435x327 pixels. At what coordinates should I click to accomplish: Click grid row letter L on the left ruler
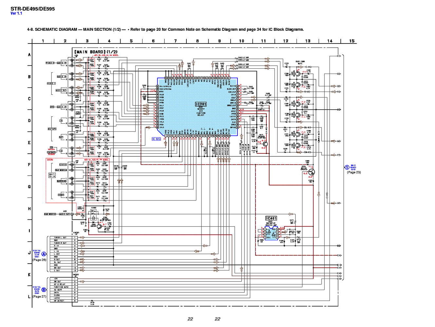point(29,297)
